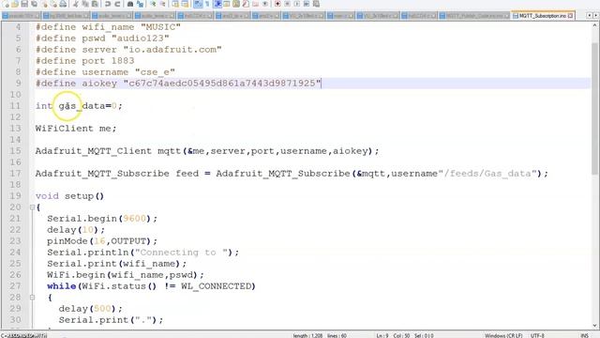Show the Document Map panel icon
Viewport: 600px width, 338px height.
coord(236,4)
